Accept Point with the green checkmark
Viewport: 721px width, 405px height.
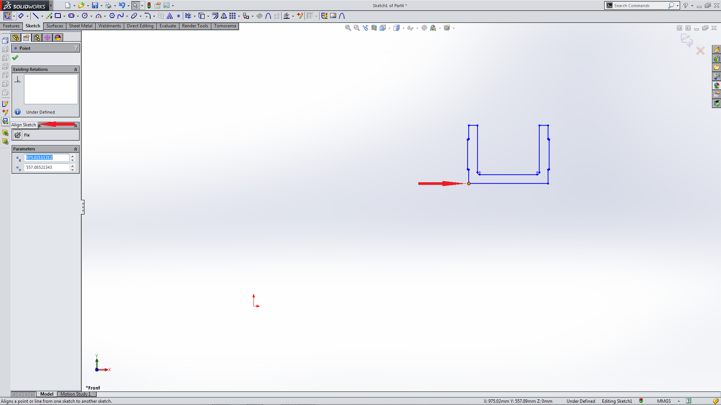[15, 58]
